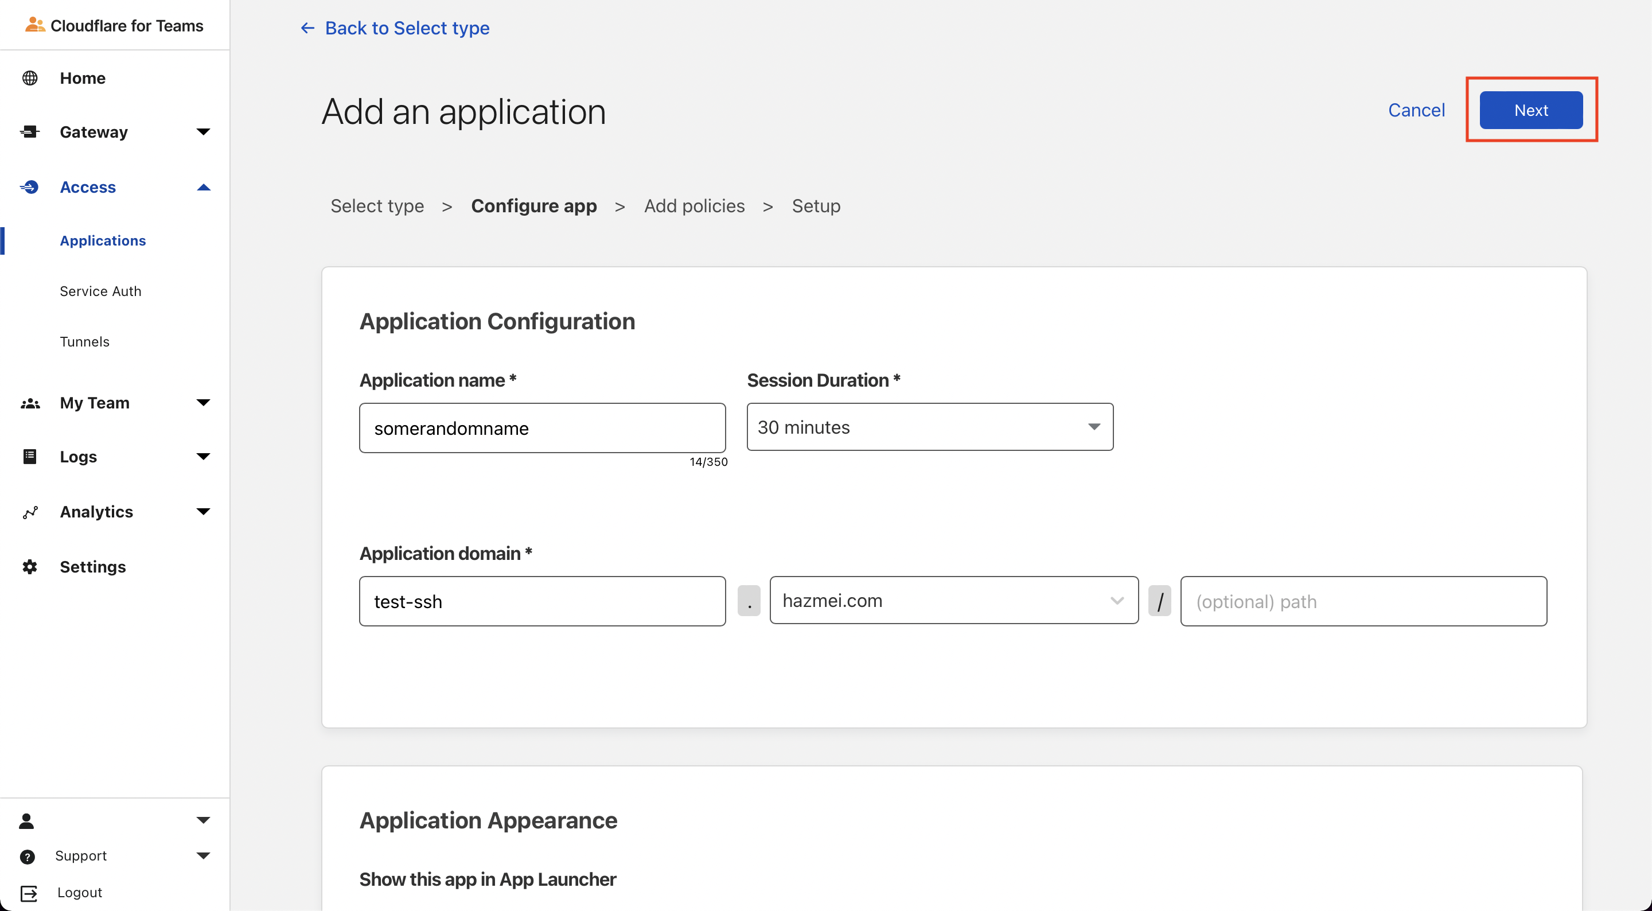
Task: Open Service Auth in sidebar
Action: 101,291
